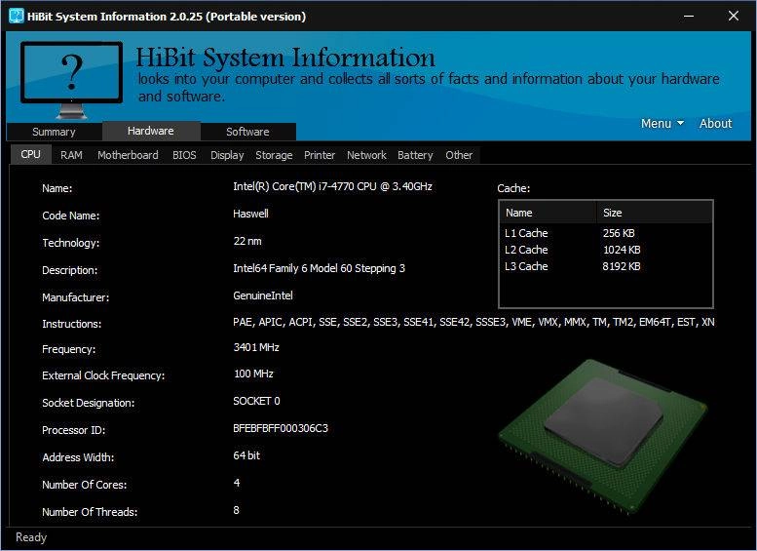The image size is (757, 551).
Task: Click the CPU chip illustration
Action: pos(603,436)
